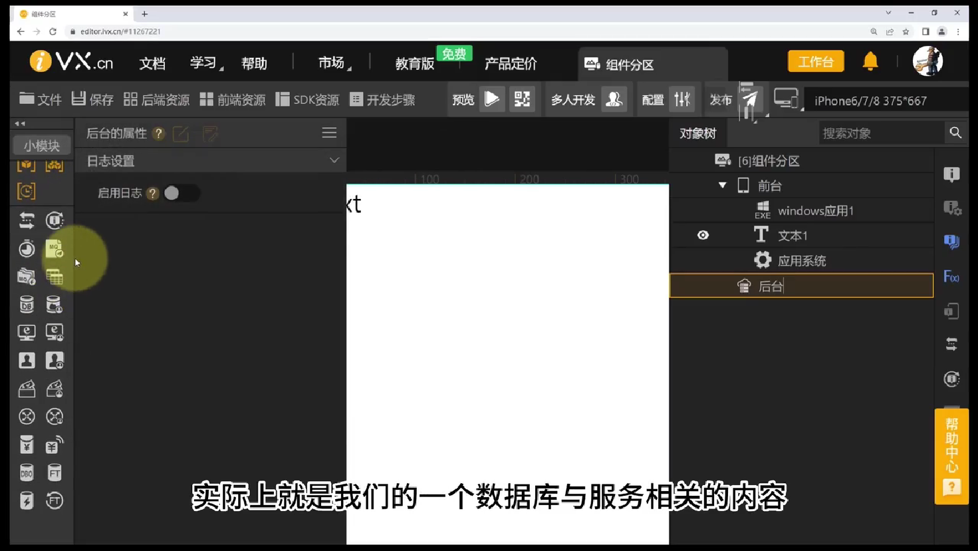Open 后端资源 backend resources

point(157,100)
